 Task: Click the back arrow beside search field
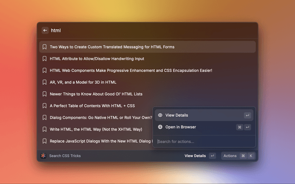(x=45, y=30)
